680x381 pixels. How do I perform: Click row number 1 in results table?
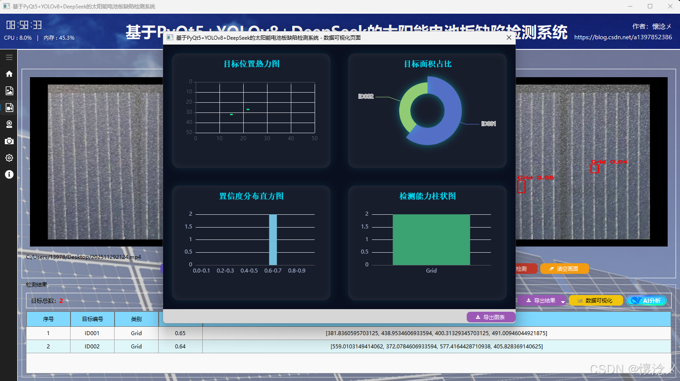pyautogui.click(x=48, y=333)
